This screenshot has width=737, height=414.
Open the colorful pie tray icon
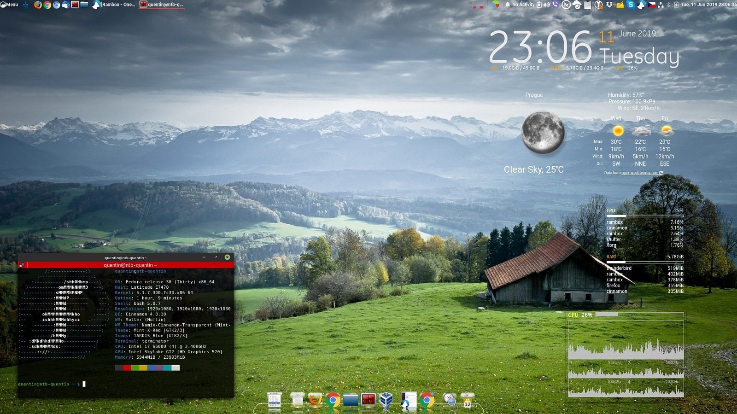tap(496, 5)
